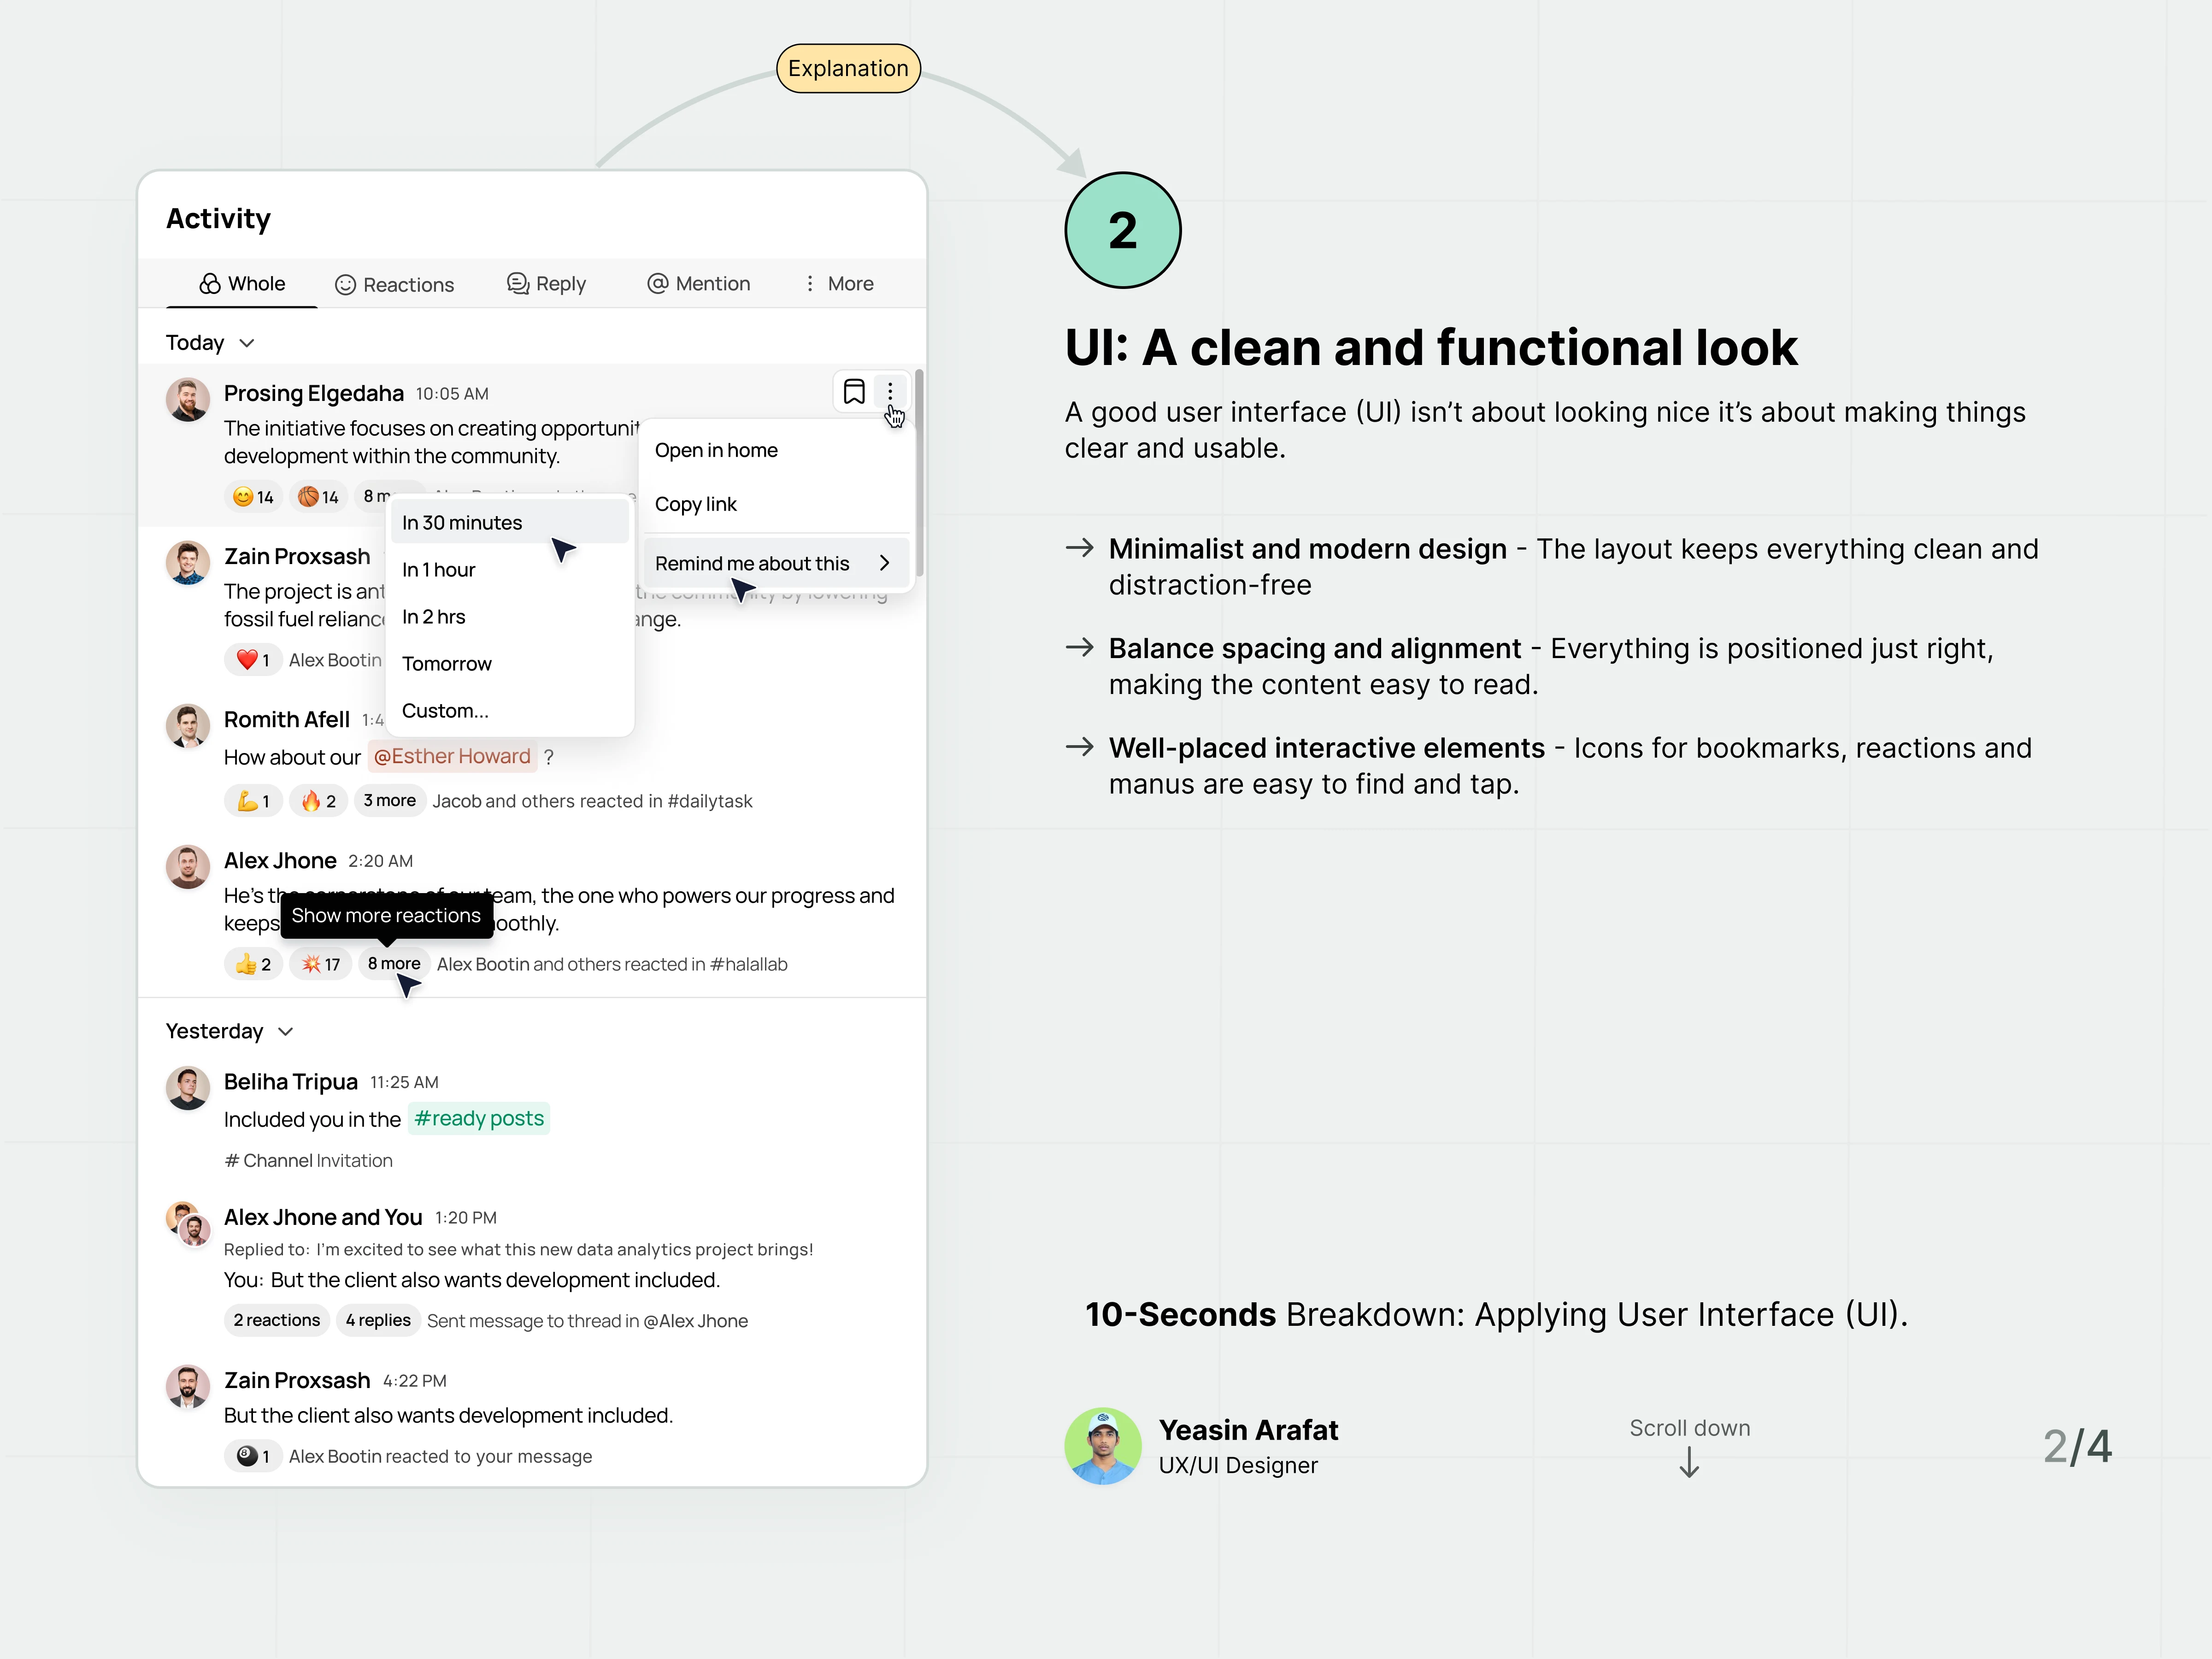Image resolution: width=2212 pixels, height=1659 pixels.
Task: Click the smiley emoji reaction with 14
Action: (253, 497)
